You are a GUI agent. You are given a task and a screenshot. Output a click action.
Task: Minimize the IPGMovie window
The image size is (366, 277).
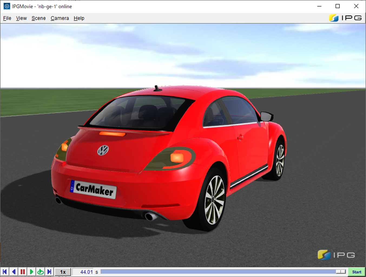click(319, 6)
